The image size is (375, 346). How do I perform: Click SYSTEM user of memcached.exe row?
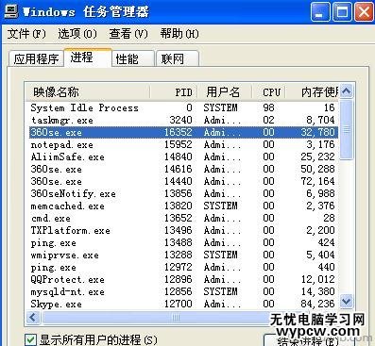[220, 206]
